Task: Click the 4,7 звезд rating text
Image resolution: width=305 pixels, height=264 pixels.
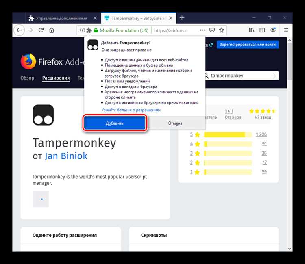Action: (x=263, y=117)
